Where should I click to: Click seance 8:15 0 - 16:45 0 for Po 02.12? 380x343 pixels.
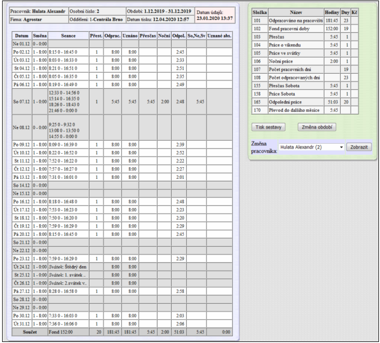click(x=63, y=52)
